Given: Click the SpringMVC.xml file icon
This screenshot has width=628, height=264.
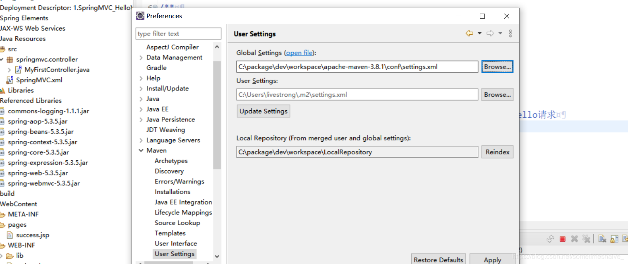Looking at the screenshot, I should point(10,80).
